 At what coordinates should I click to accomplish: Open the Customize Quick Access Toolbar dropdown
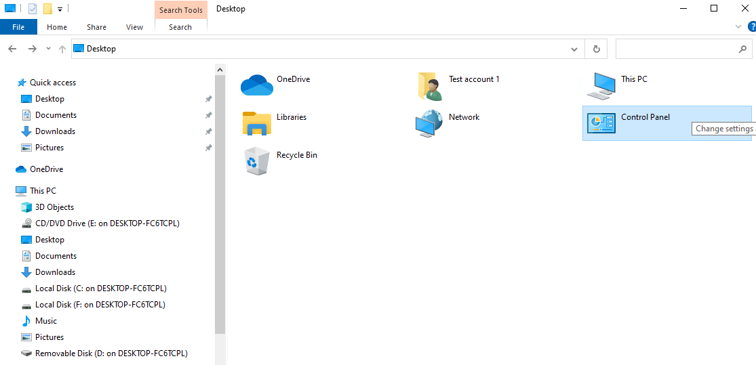pos(60,9)
